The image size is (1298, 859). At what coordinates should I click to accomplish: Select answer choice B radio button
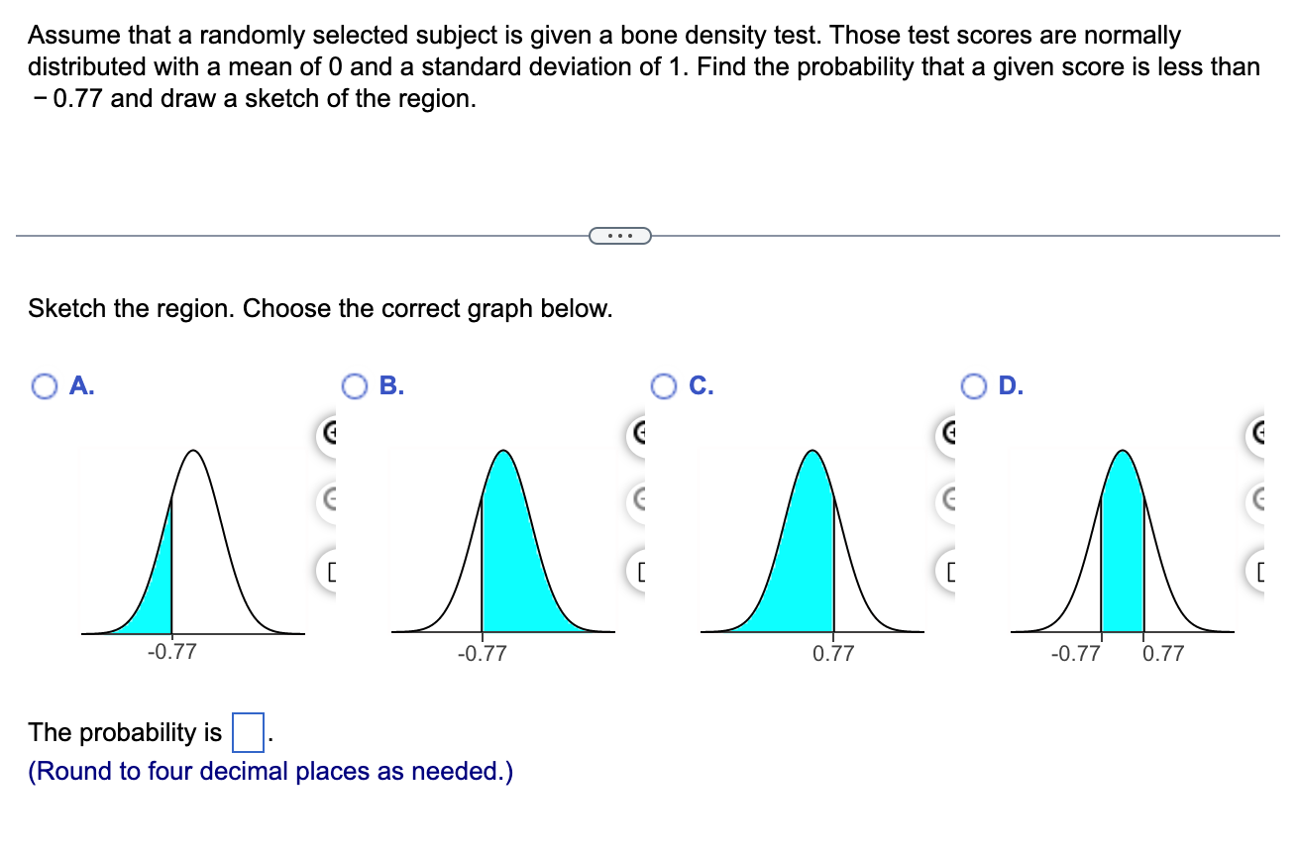pos(355,385)
